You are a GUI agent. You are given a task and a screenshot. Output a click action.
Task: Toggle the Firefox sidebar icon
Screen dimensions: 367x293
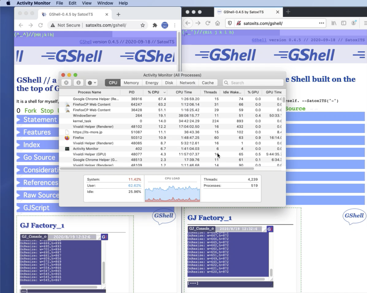point(343,23)
